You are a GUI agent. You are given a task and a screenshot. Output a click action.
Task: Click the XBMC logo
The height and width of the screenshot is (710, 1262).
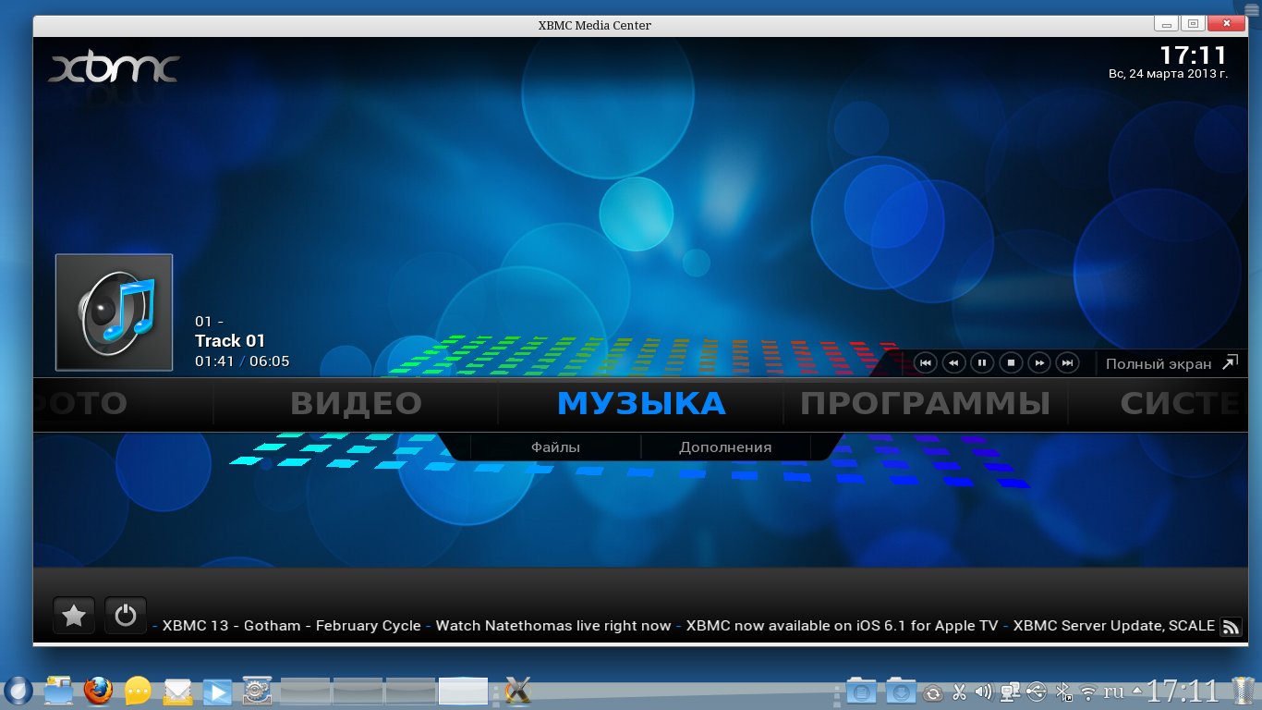click(x=113, y=69)
